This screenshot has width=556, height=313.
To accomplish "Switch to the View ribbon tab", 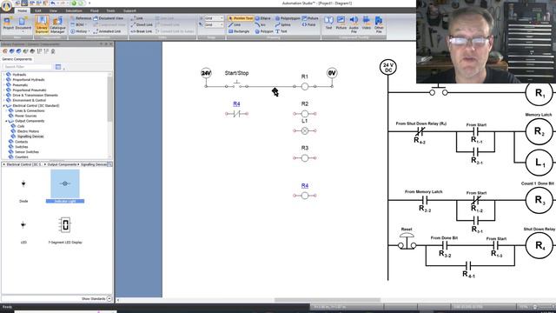I will [x=53, y=10].
